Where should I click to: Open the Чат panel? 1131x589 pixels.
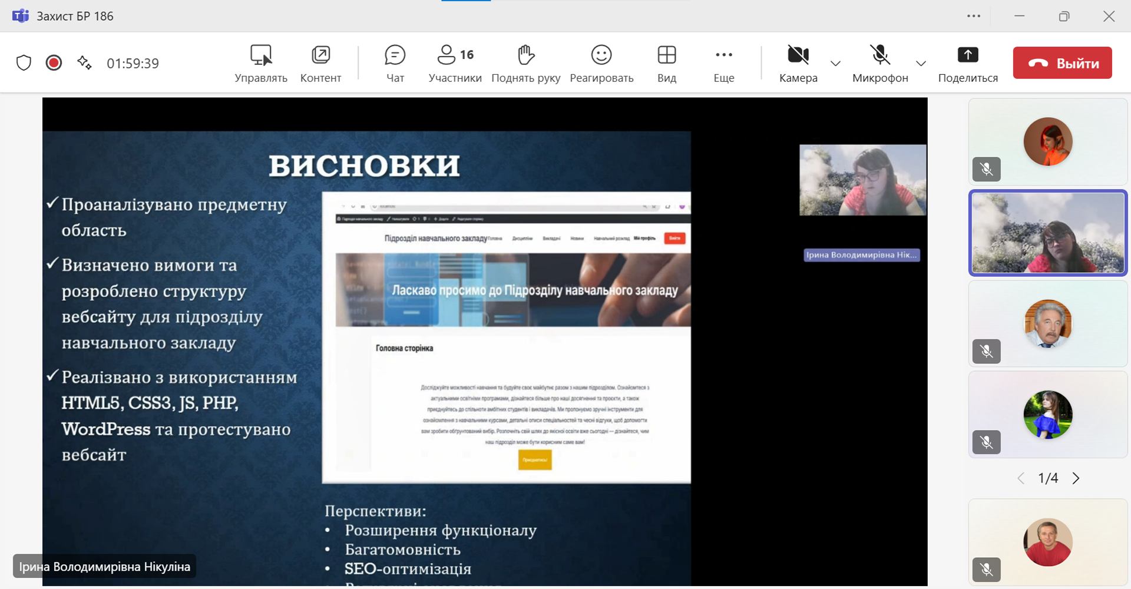point(395,63)
